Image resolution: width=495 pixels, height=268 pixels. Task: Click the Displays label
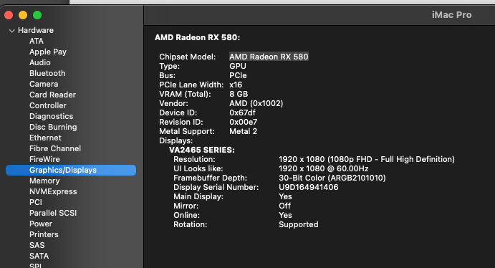point(176,140)
